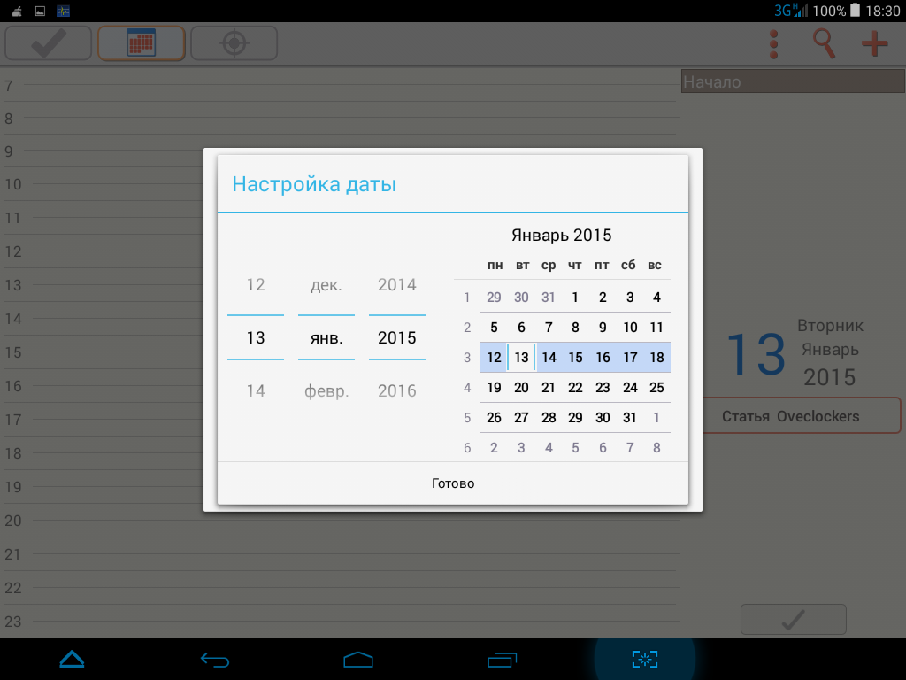Image resolution: width=906 pixels, height=680 pixels.
Task: Tap the hour 10 row in schedule
Action: tap(341, 184)
